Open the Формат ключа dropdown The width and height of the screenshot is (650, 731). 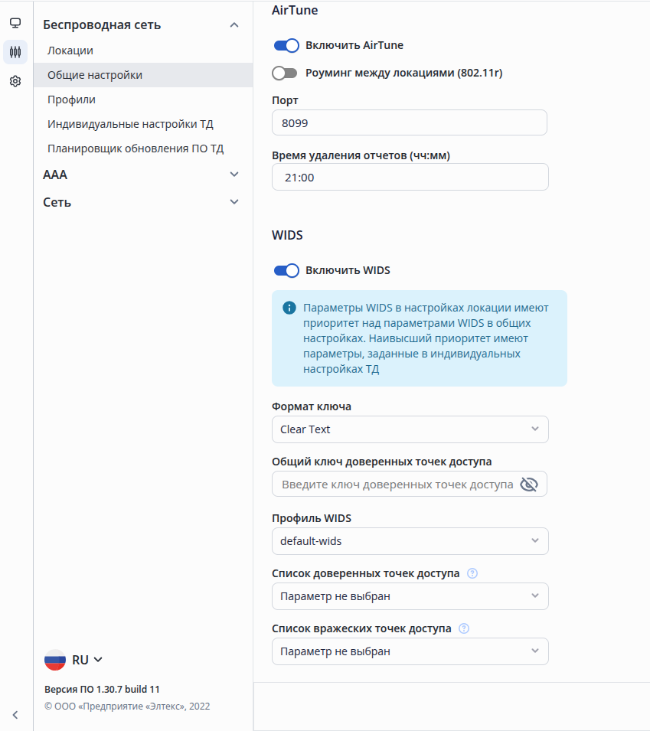(410, 429)
